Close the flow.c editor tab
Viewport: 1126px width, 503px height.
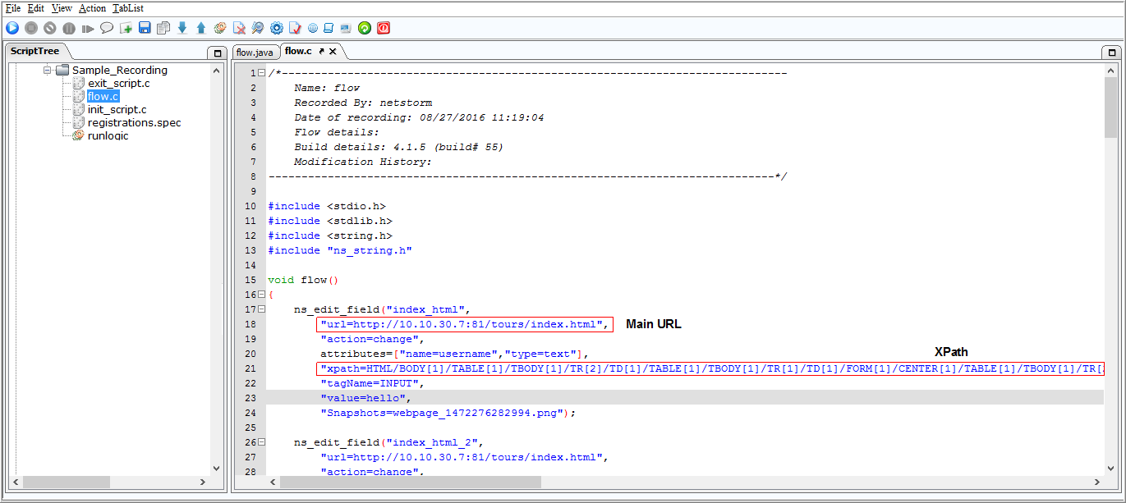click(333, 51)
